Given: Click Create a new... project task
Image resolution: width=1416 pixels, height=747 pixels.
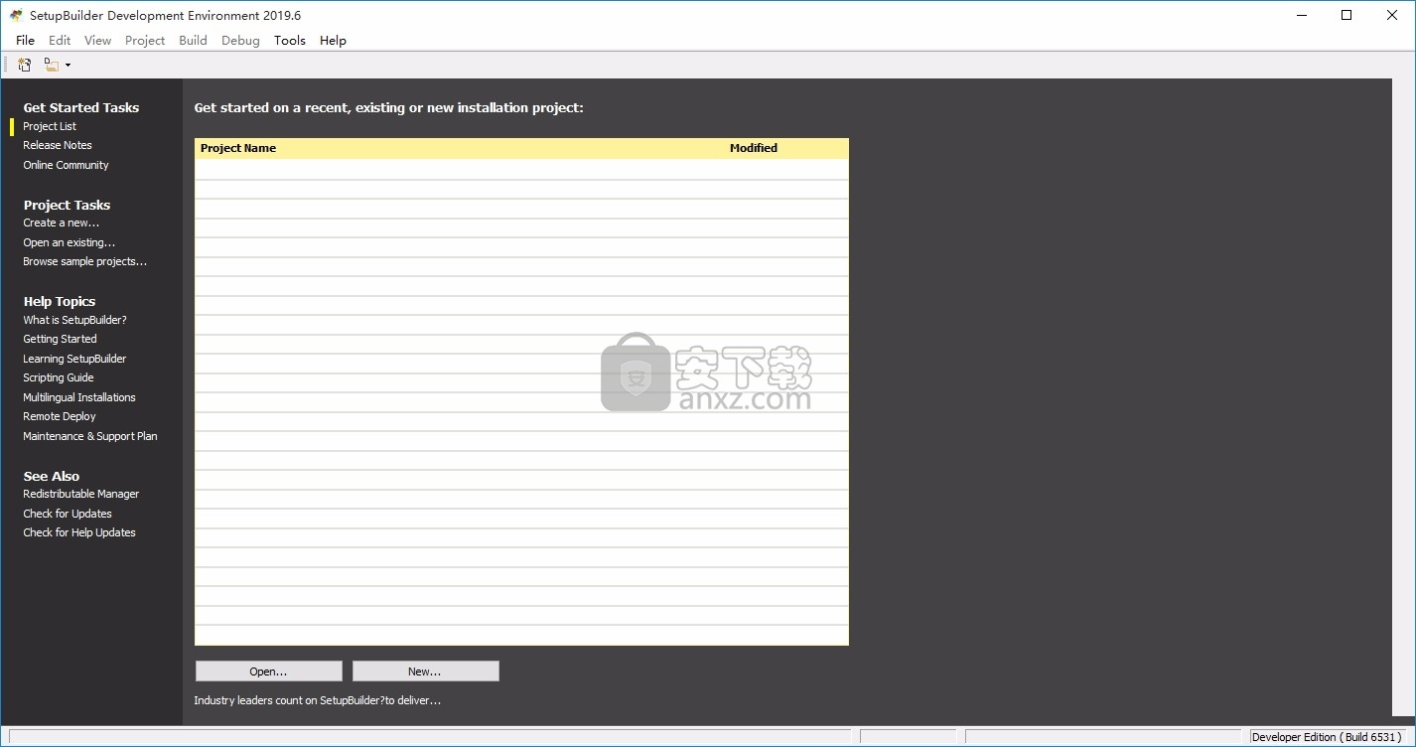Looking at the screenshot, I should point(62,223).
